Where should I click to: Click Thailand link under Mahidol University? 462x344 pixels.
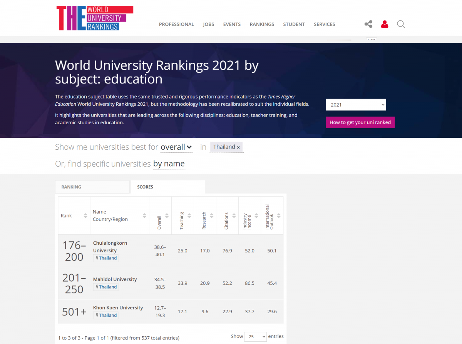[x=108, y=287]
